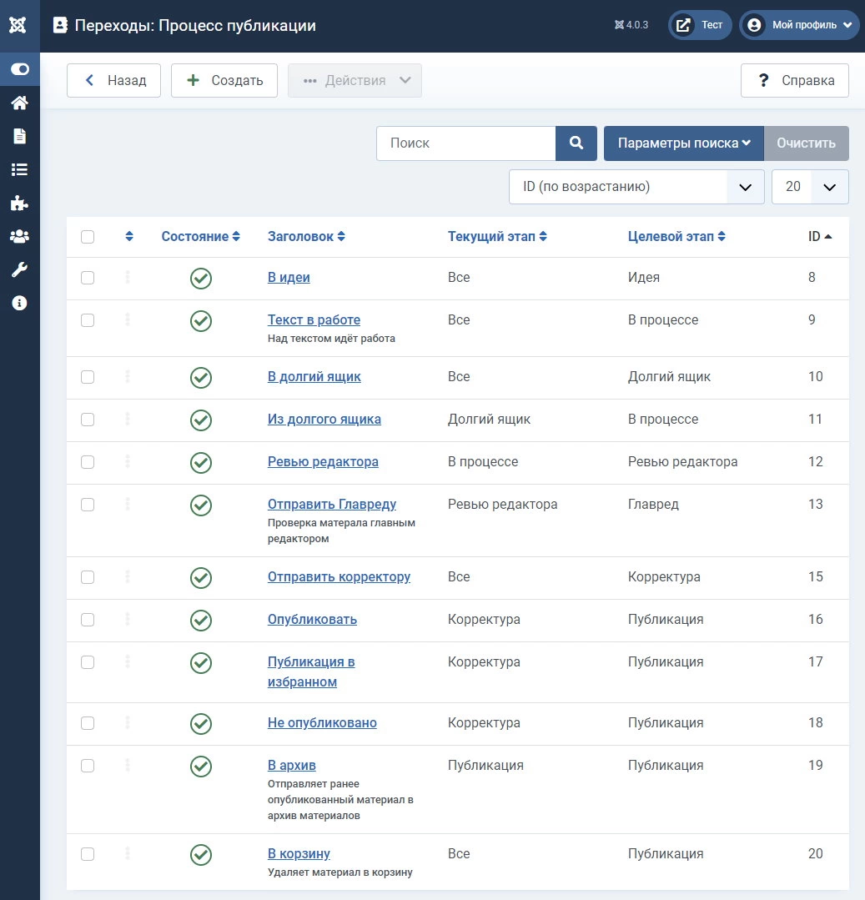865x900 pixels.
Task: Toggle the published state icon for Из долгого ящика
Action: 201,420
